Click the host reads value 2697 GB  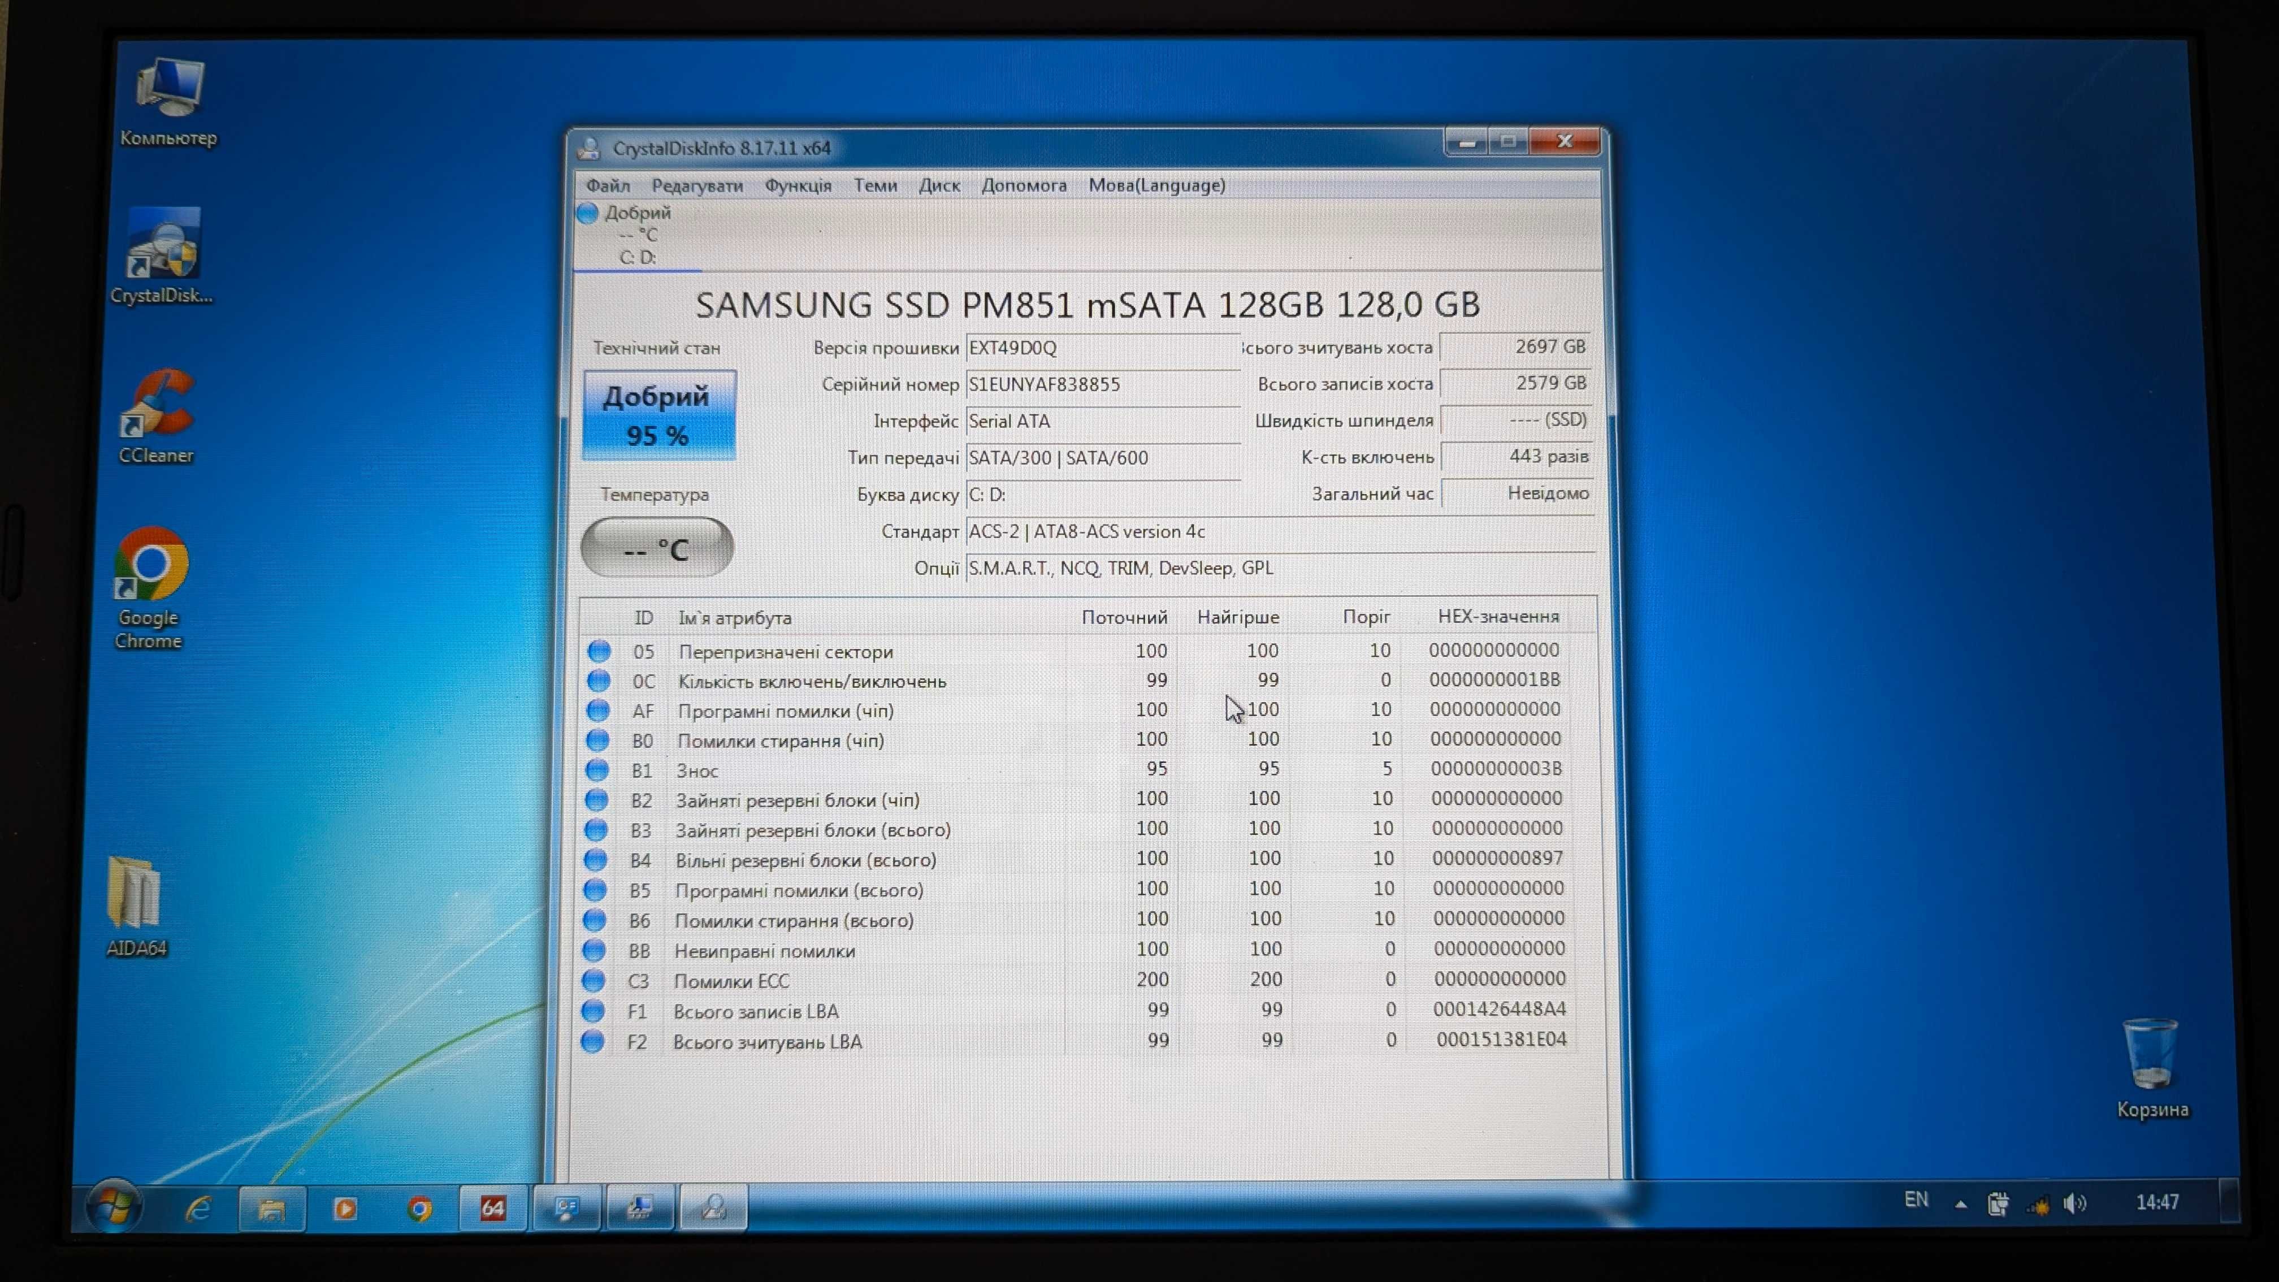click(x=1515, y=346)
